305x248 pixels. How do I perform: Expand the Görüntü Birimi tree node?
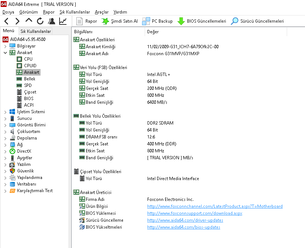point(5,125)
